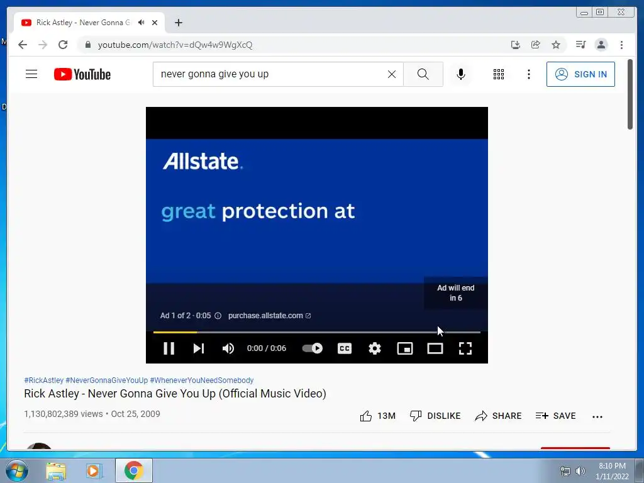Switch to theater mode icon

[435, 348]
